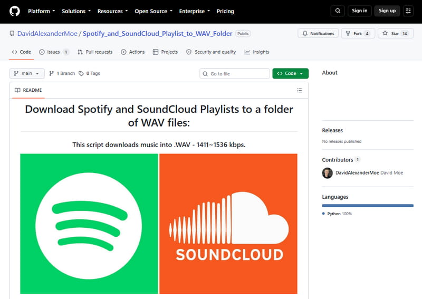Open DavidAlexanderMoe owner profile link

pos(47,33)
